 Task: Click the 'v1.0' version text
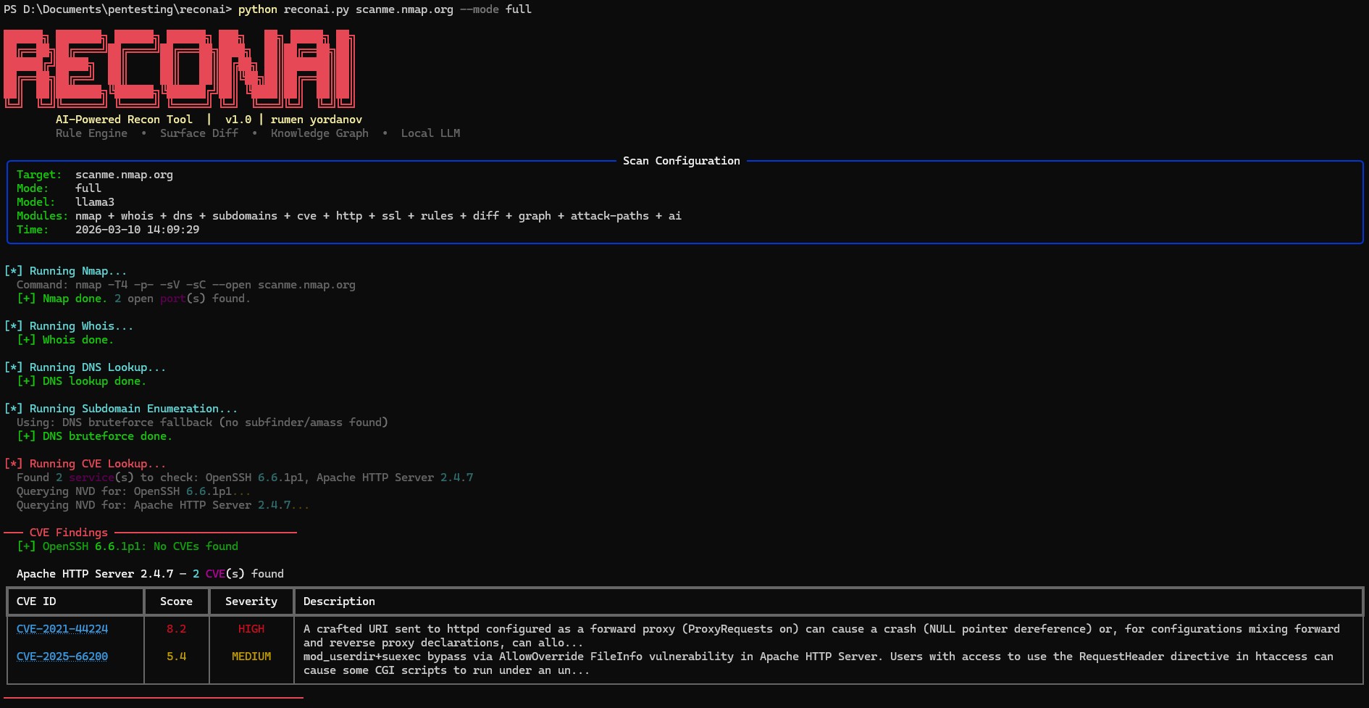tap(238, 120)
